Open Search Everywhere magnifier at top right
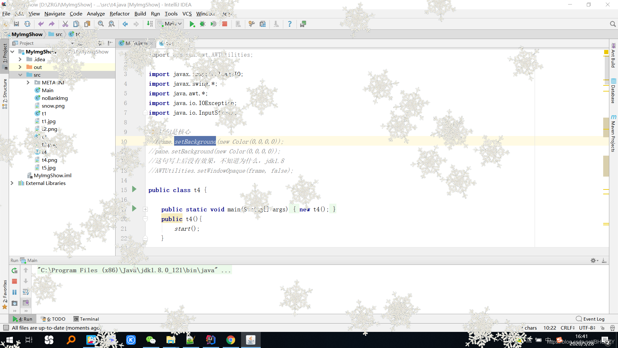This screenshot has width=618, height=348. 613,24
